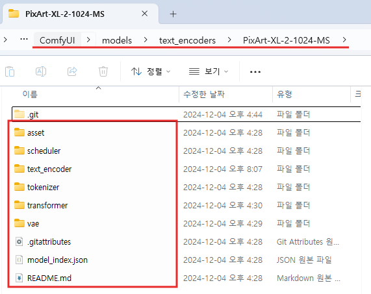The width and height of the screenshot is (371, 294).
Task: Go to ComfyUI in breadcrumb
Action: [x=57, y=40]
